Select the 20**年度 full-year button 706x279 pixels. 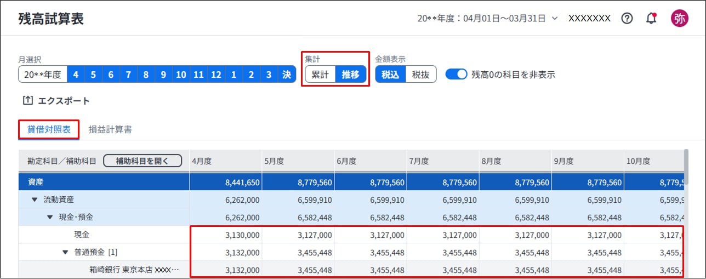[43, 75]
